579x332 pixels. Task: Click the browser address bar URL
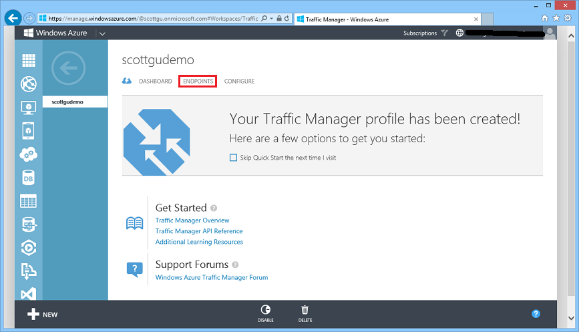(x=153, y=19)
